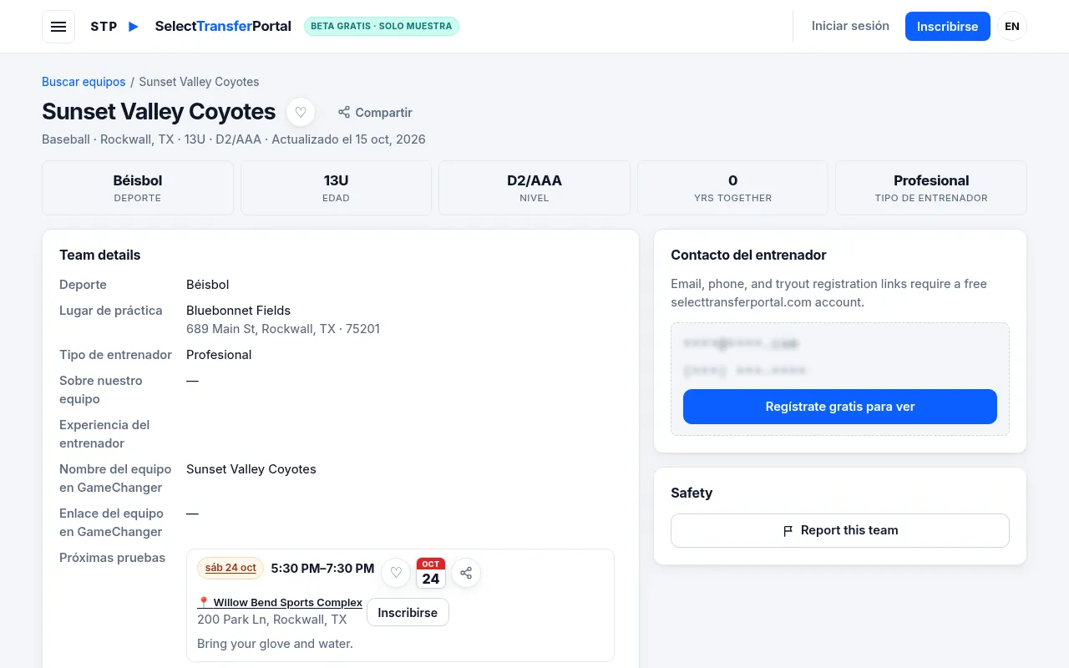Click the blurred coach phone number
The image size is (1069, 668).
745,370
